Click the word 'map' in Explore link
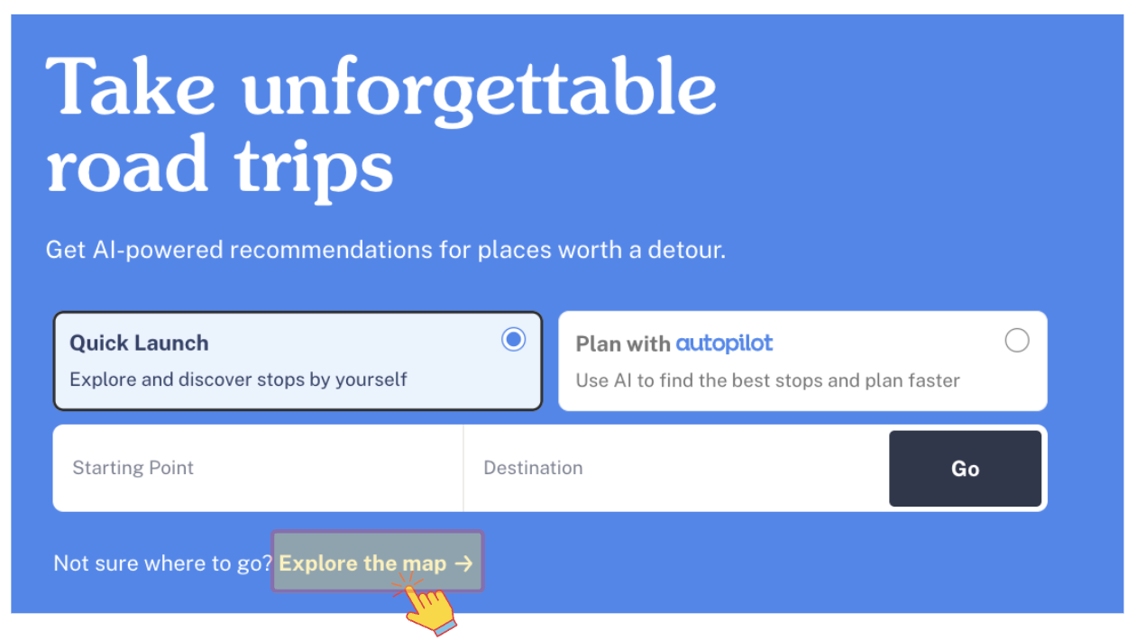The image size is (1136, 640). click(424, 563)
